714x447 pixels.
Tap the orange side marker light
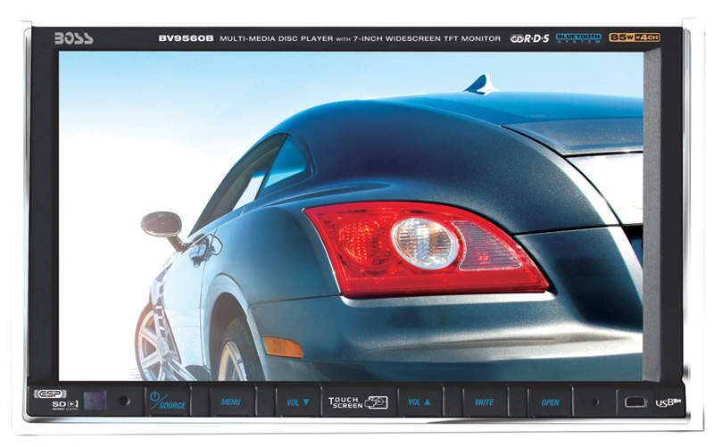pos(283,347)
